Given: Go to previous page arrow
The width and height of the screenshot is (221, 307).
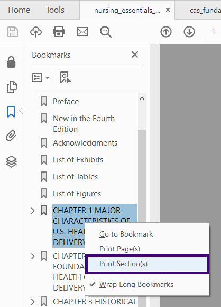Looking at the screenshot, I should pos(166,32).
